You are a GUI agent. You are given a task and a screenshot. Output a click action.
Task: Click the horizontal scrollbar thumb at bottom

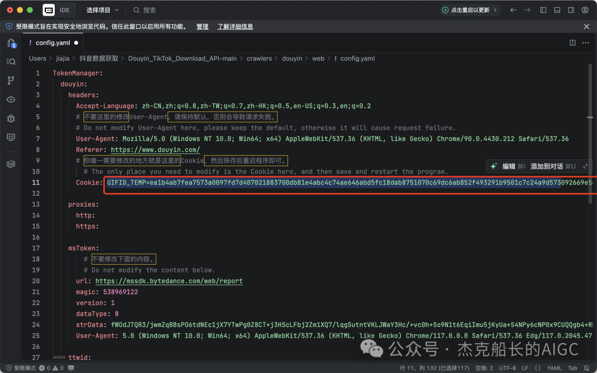(x=59, y=358)
